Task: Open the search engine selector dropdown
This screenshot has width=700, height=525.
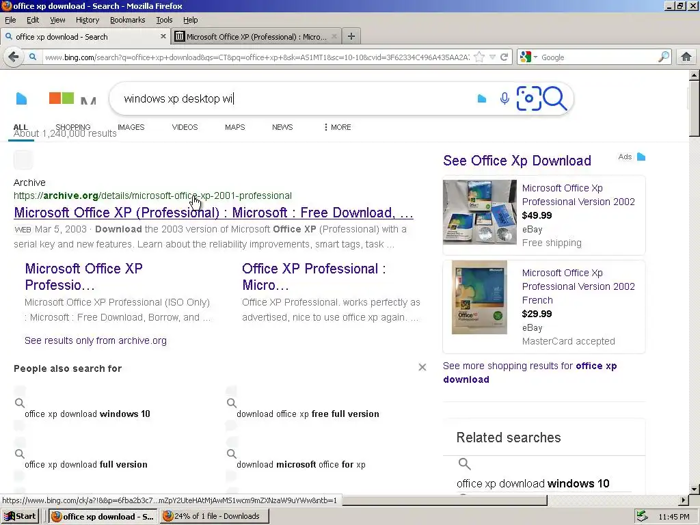Action: coord(528,57)
